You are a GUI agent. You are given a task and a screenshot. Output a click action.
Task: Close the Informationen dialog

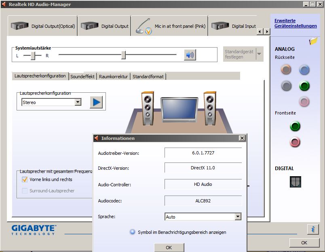coord(242,138)
